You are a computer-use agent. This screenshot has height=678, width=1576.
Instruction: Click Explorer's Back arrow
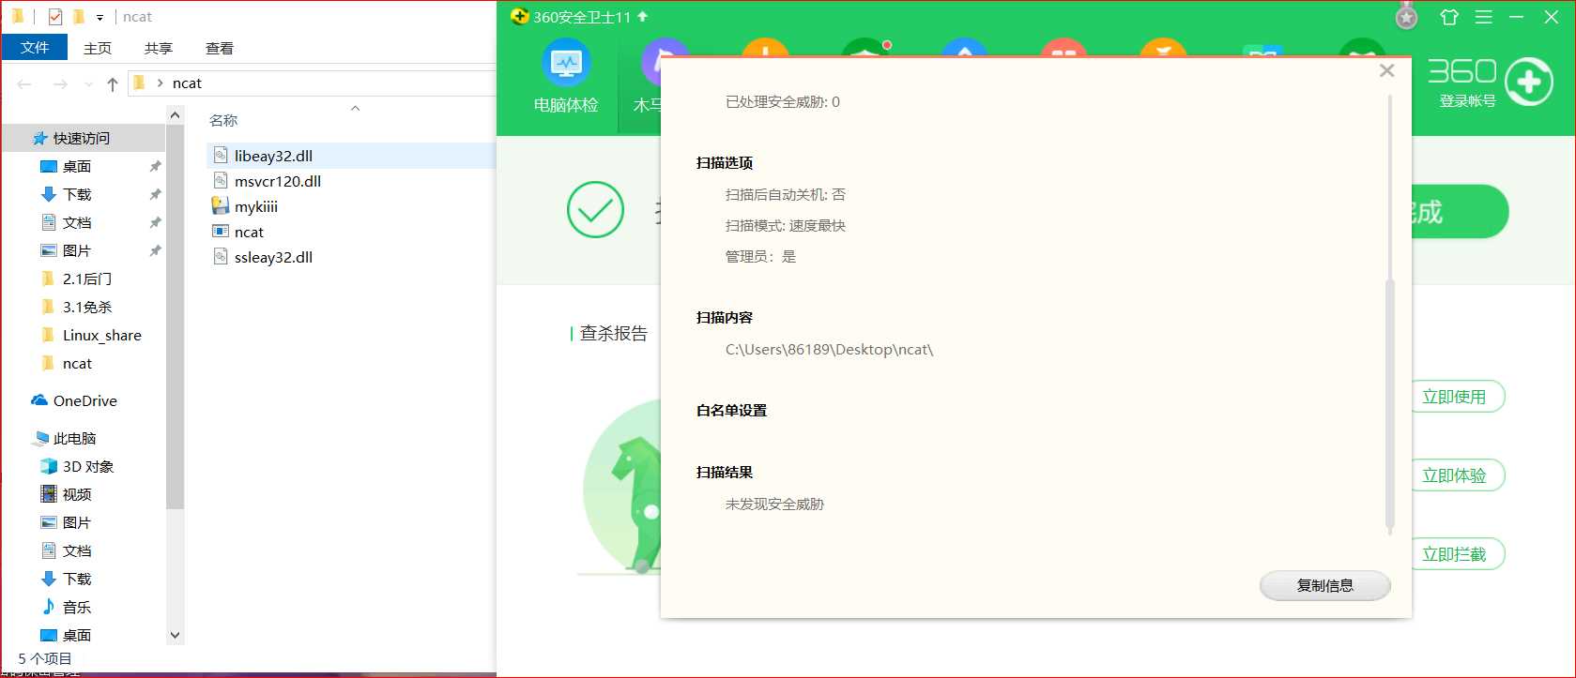tap(25, 83)
